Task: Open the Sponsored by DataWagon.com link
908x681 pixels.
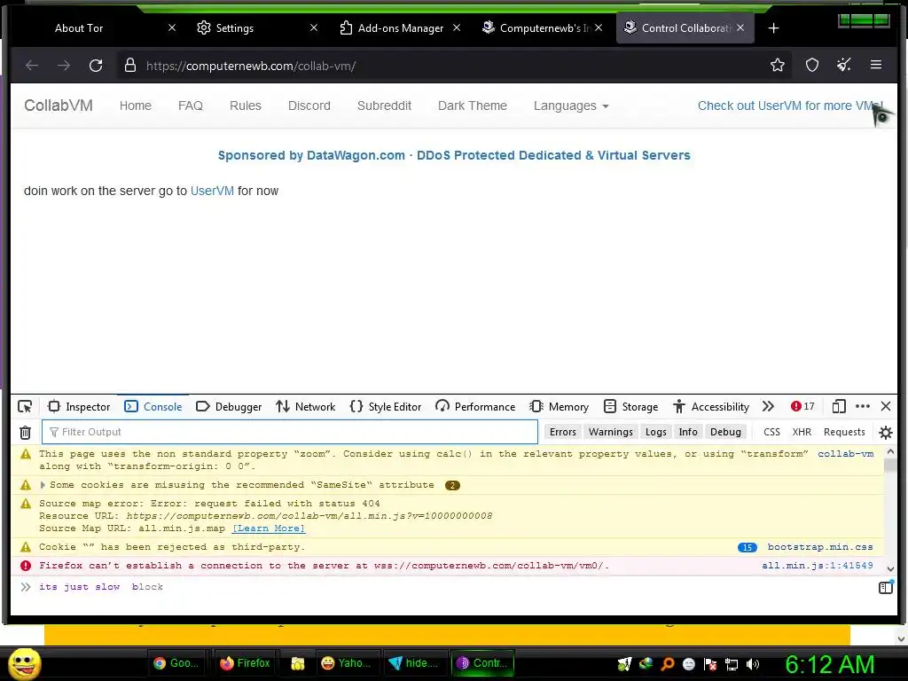Action: (x=454, y=155)
